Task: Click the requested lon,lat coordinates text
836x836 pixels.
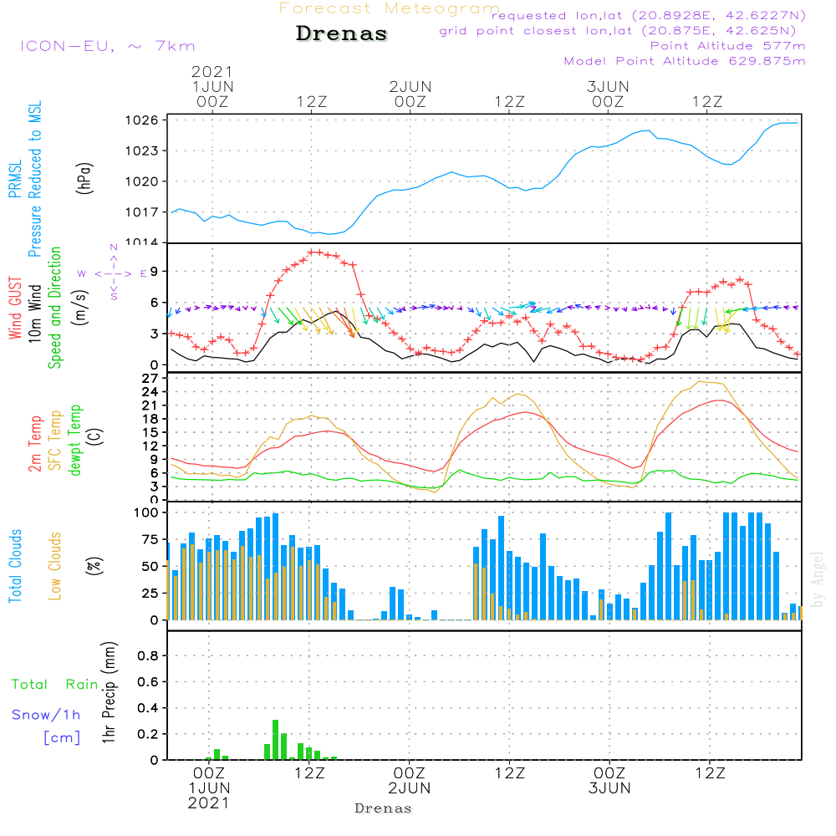Action: [x=649, y=16]
